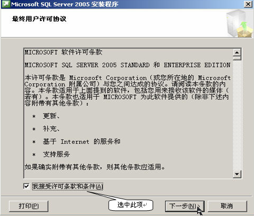Click the empty scrollbar track below thumb
This screenshot has width=254, height=216.
pos(237,115)
